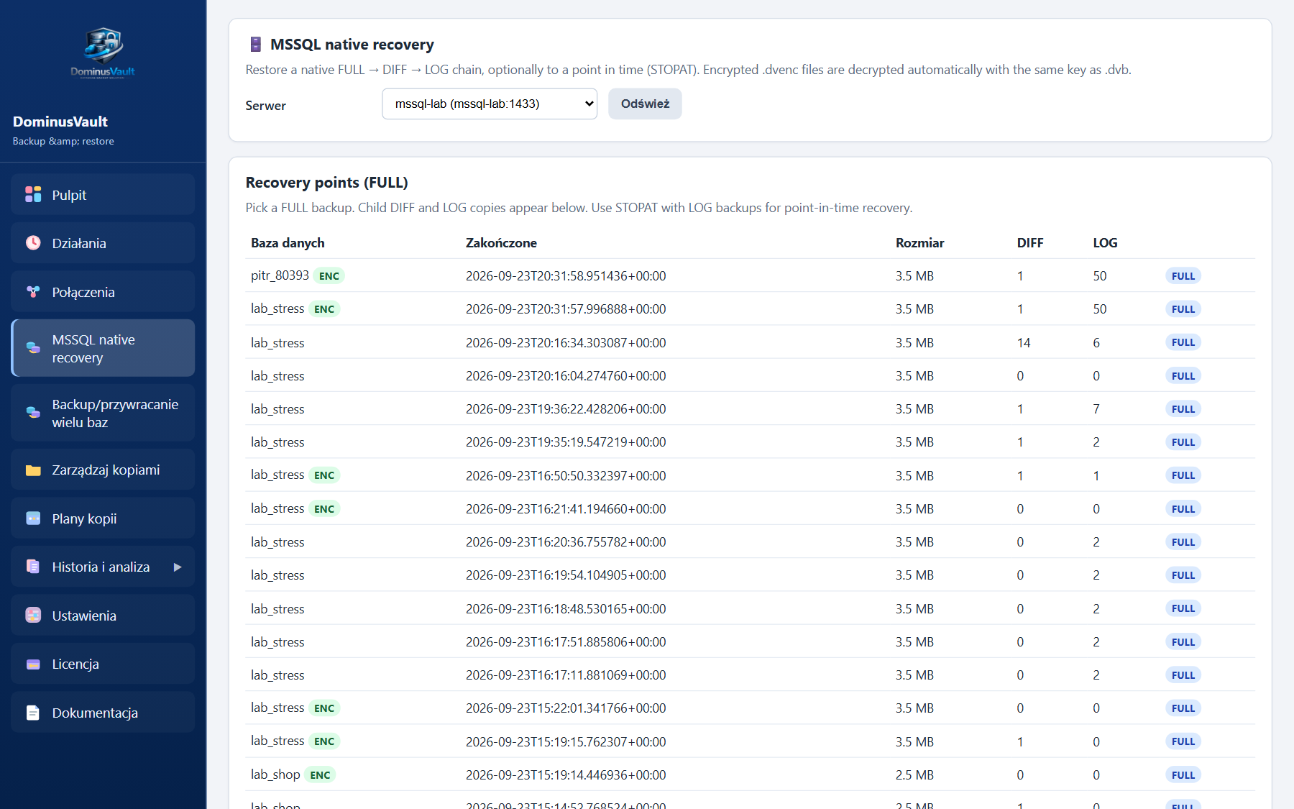Open the Licencja page

point(103,664)
